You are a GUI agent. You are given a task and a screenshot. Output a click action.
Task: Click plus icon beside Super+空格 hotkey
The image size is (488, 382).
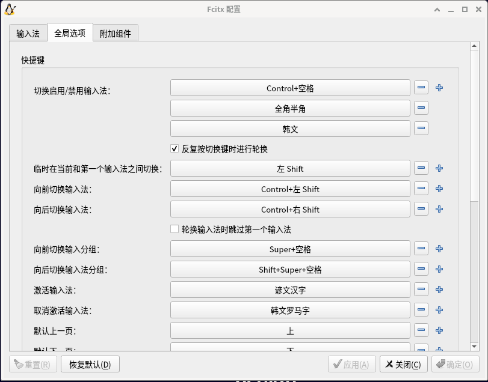[x=439, y=249]
